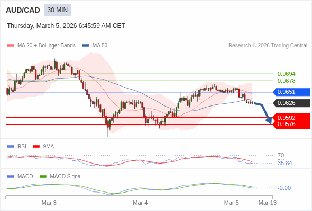
Task: Click the Mar 5 axis date label
Action: 232,203
